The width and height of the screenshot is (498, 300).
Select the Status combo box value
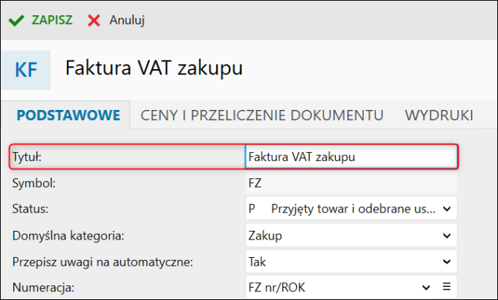(351, 209)
